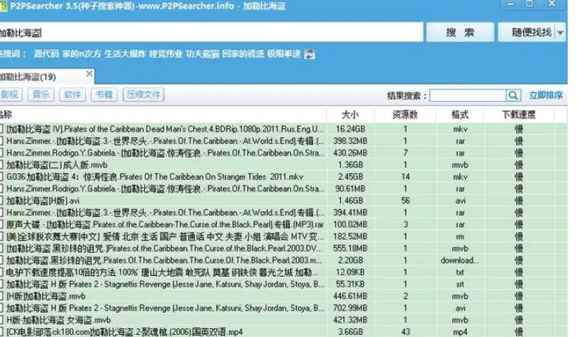Click hot keyword 功夫熊猫
This screenshot has height=337, width=578.
click(202, 54)
